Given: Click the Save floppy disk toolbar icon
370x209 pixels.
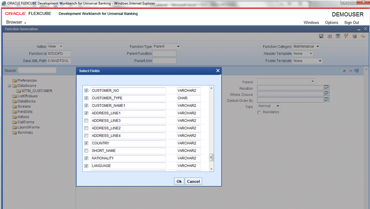Looking at the screenshot, I should pyautogui.click(x=321, y=36).
